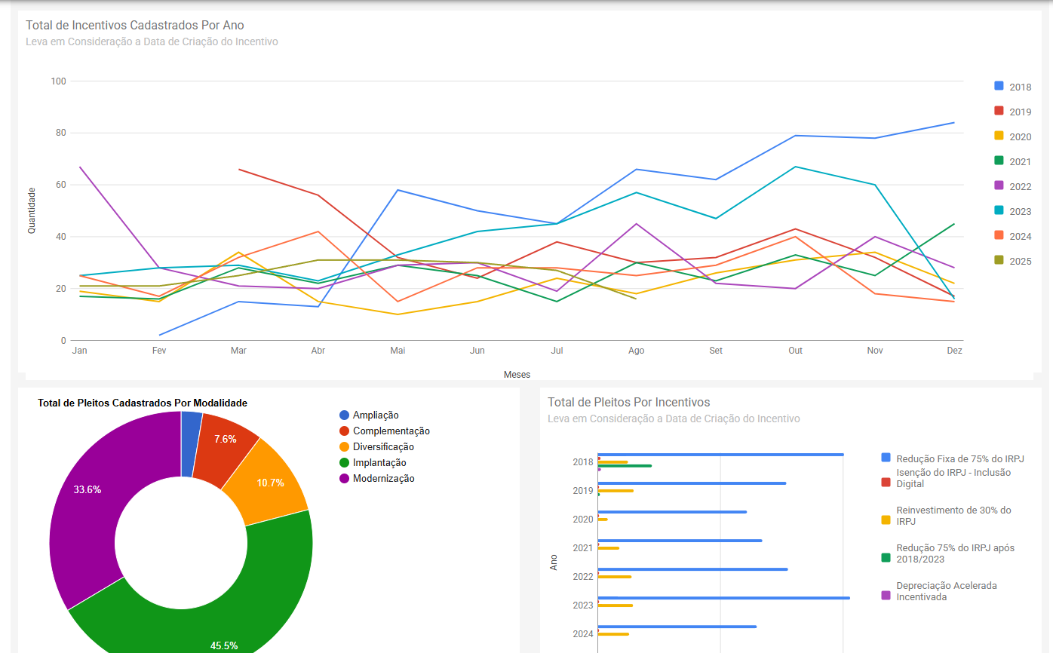Screen dimensions: 1053x653
Task: Click the 2023 teal legend swatch
Action: (999, 211)
